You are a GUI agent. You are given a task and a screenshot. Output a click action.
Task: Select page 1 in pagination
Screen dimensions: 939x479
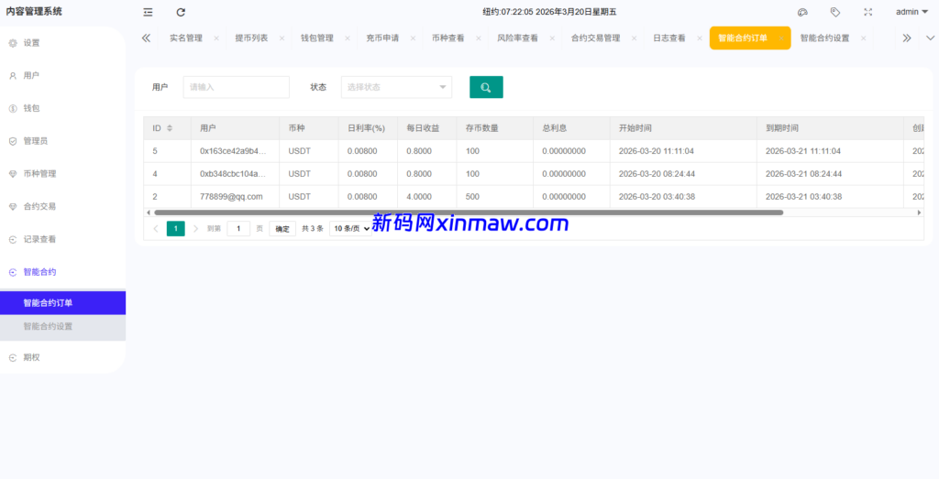[x=175, y=229]
